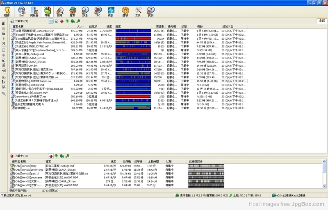Image resolution: width=328 pixels, height=210 pixels.
Task: Sort downloads by 大小 size column
Action: [x=76, y=27]
